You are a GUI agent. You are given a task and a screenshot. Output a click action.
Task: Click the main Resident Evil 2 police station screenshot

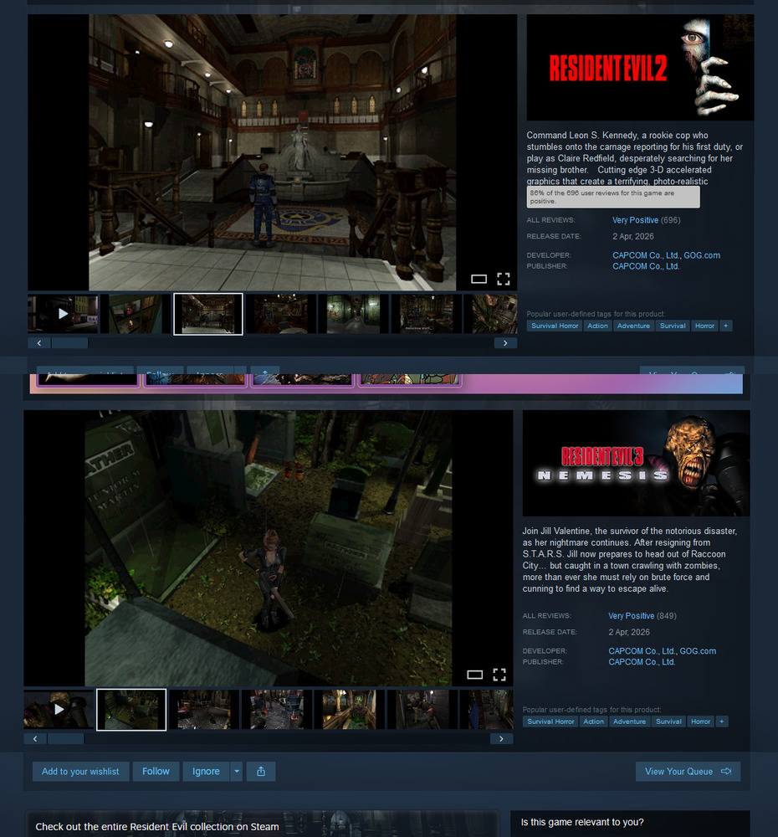pyautogui.click(x=272, y=152)
